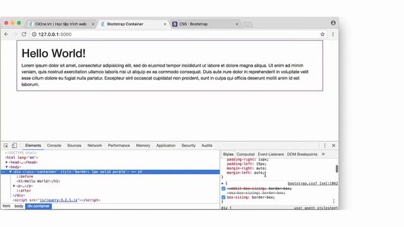Open the Chrome three-dot menu
This screenshot has height=227, width=404.
tap(333, 34)
